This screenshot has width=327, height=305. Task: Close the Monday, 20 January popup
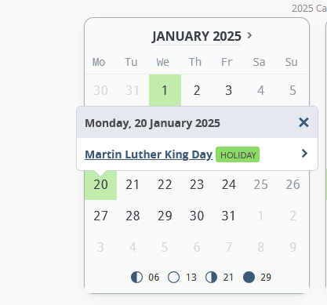pos(303,122)
